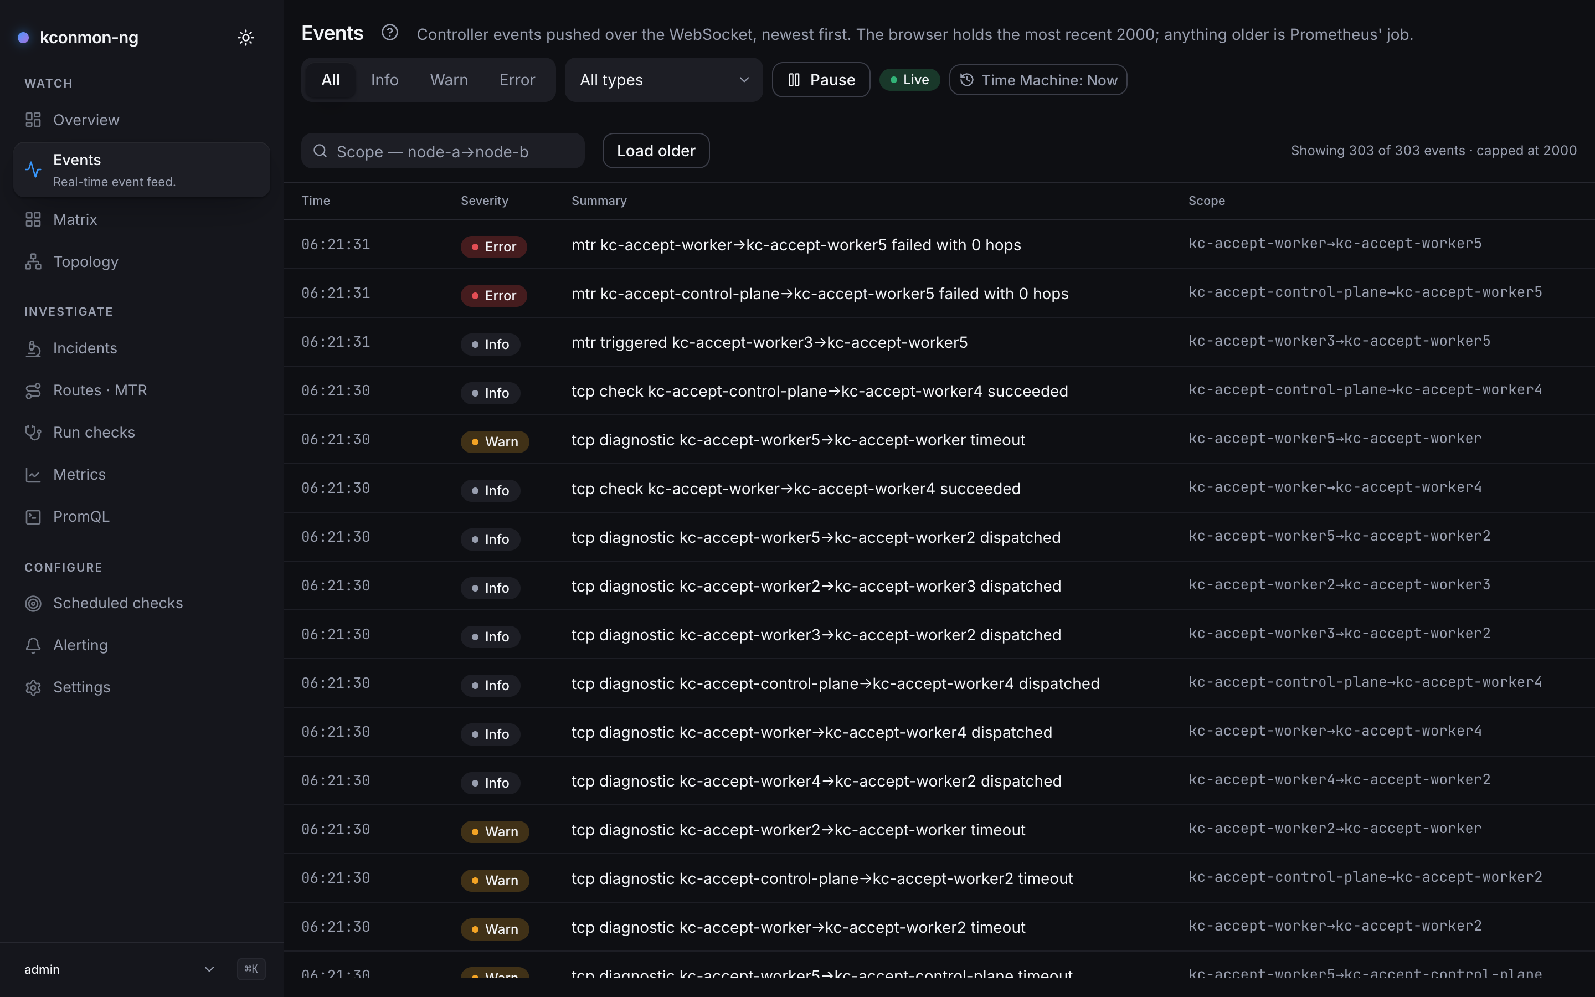1595x997 pixels.
Task: Focus the Scope search input field
Action: click(443, 151)
